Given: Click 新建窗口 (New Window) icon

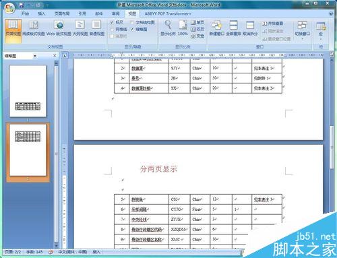Looking at the screenshot, I should pyautogui.click(x=217, y=28).
